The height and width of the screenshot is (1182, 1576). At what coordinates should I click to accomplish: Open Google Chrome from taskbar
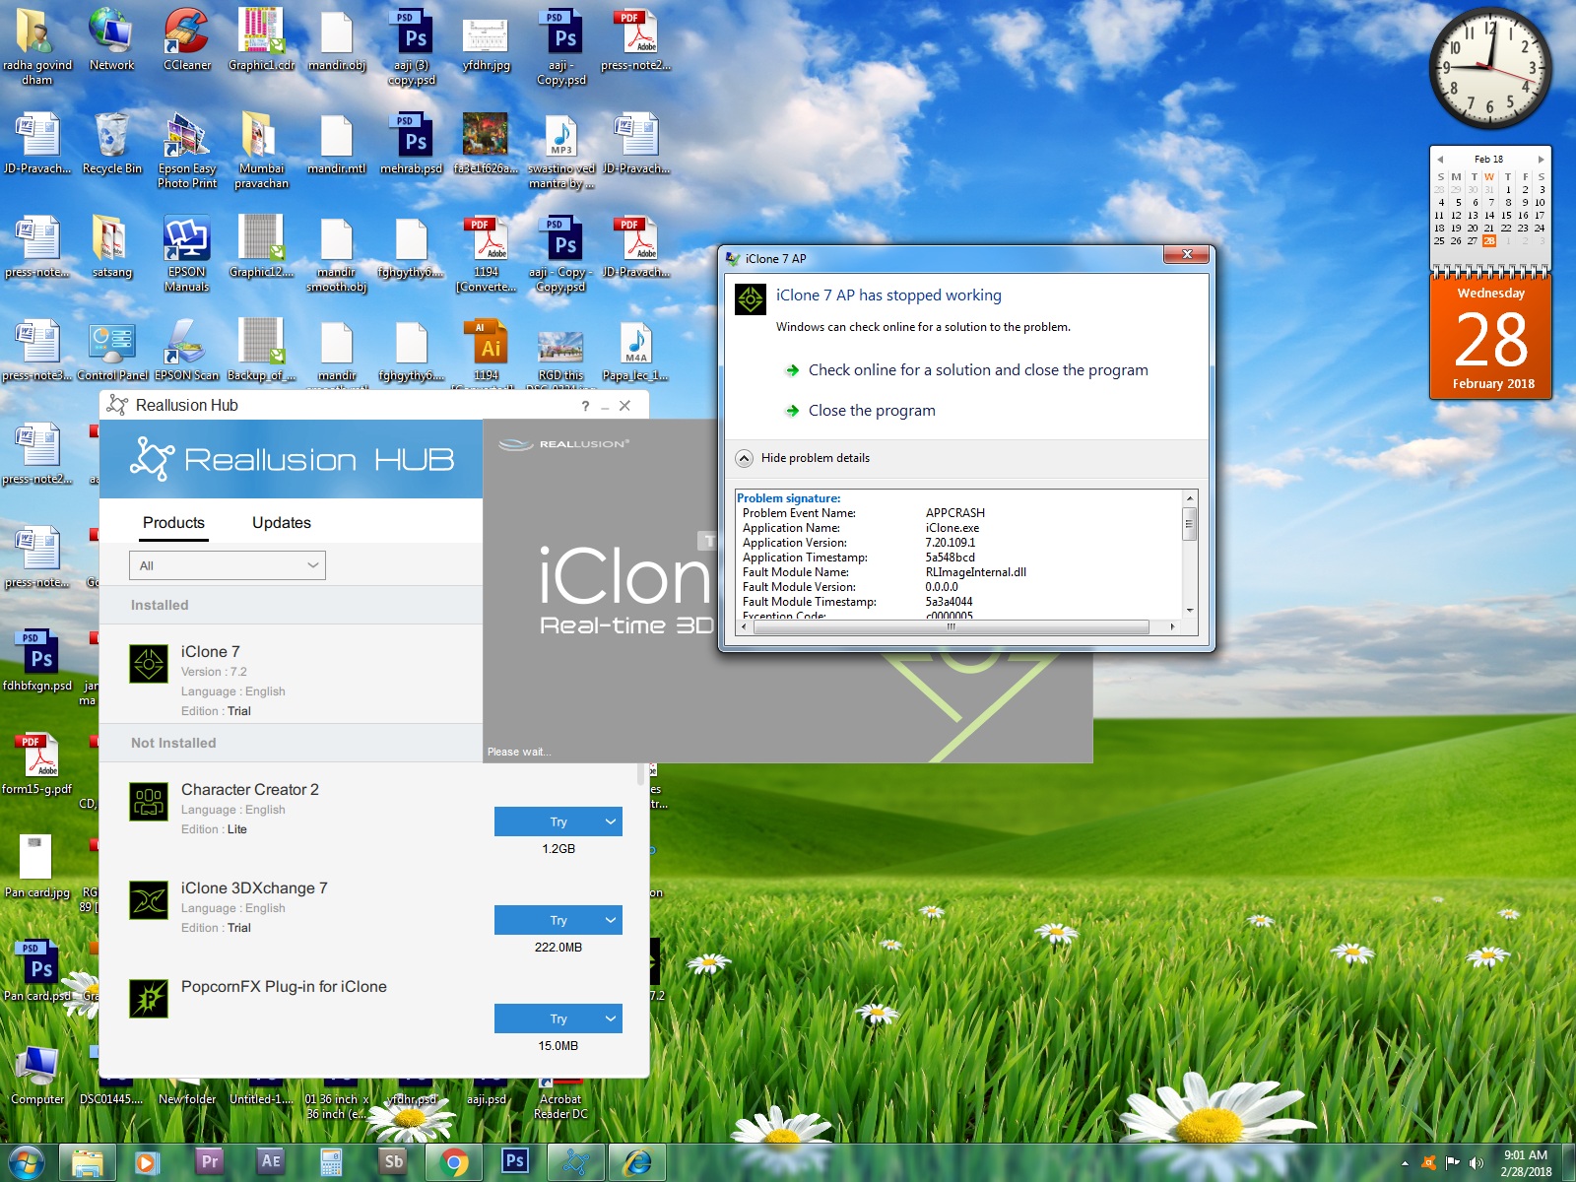pos(454,1162)
